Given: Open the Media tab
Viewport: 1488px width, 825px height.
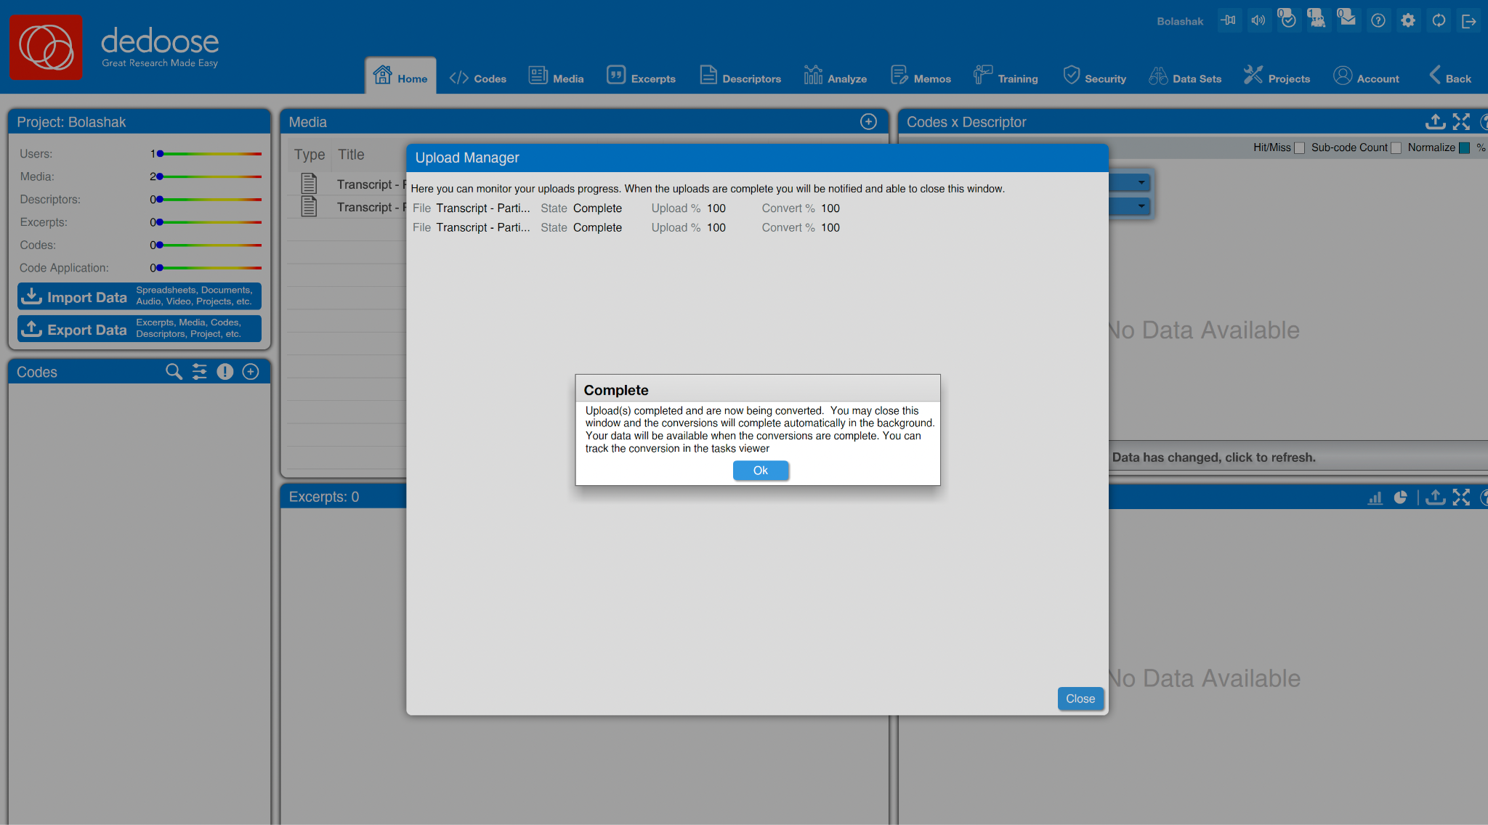Looking at the screenshot, I should [x=557, y=78].
